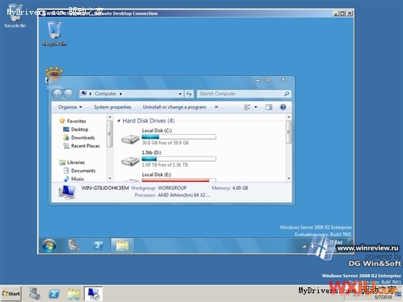Open Server Manager on the host taskbar

pyautogui.click(x=34, y=293)
